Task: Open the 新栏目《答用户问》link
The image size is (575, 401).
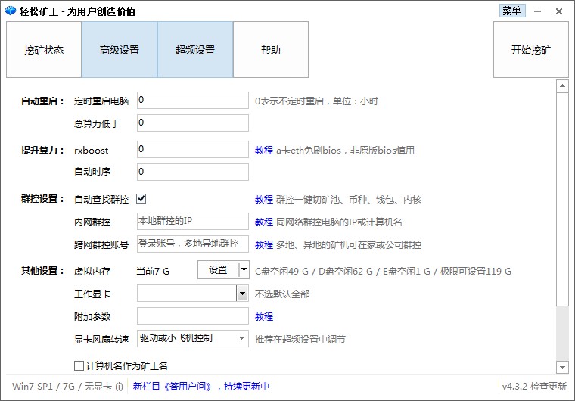Action: (200, 387)
